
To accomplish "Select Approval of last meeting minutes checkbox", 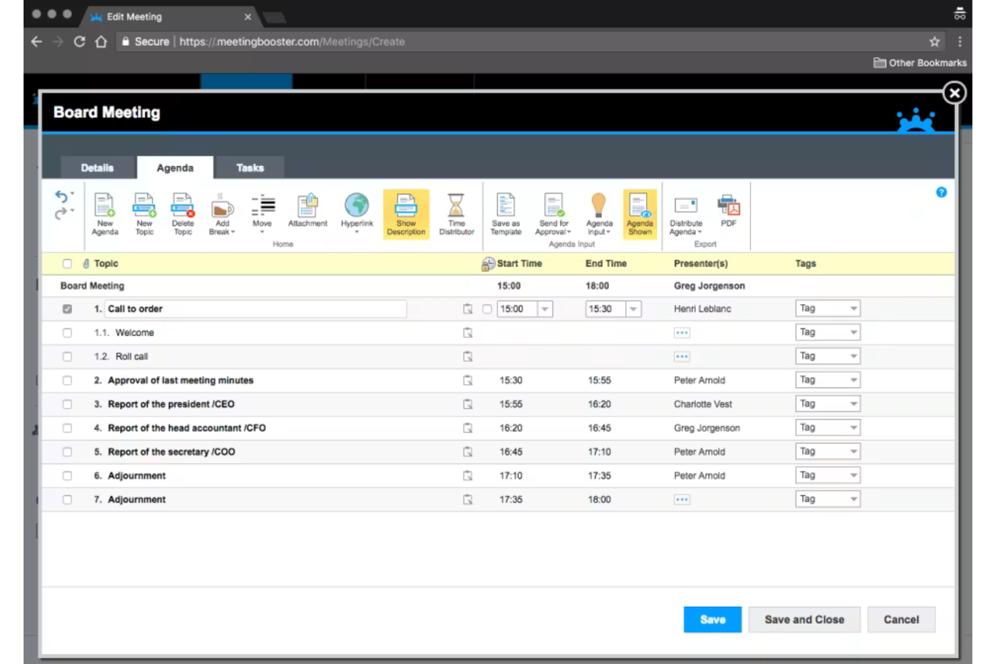I will 67,381.
